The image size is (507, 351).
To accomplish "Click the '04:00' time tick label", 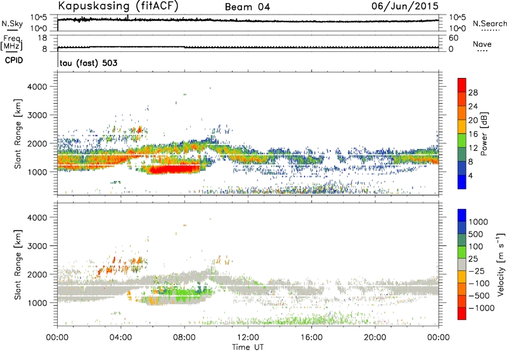I will [121, 338].
